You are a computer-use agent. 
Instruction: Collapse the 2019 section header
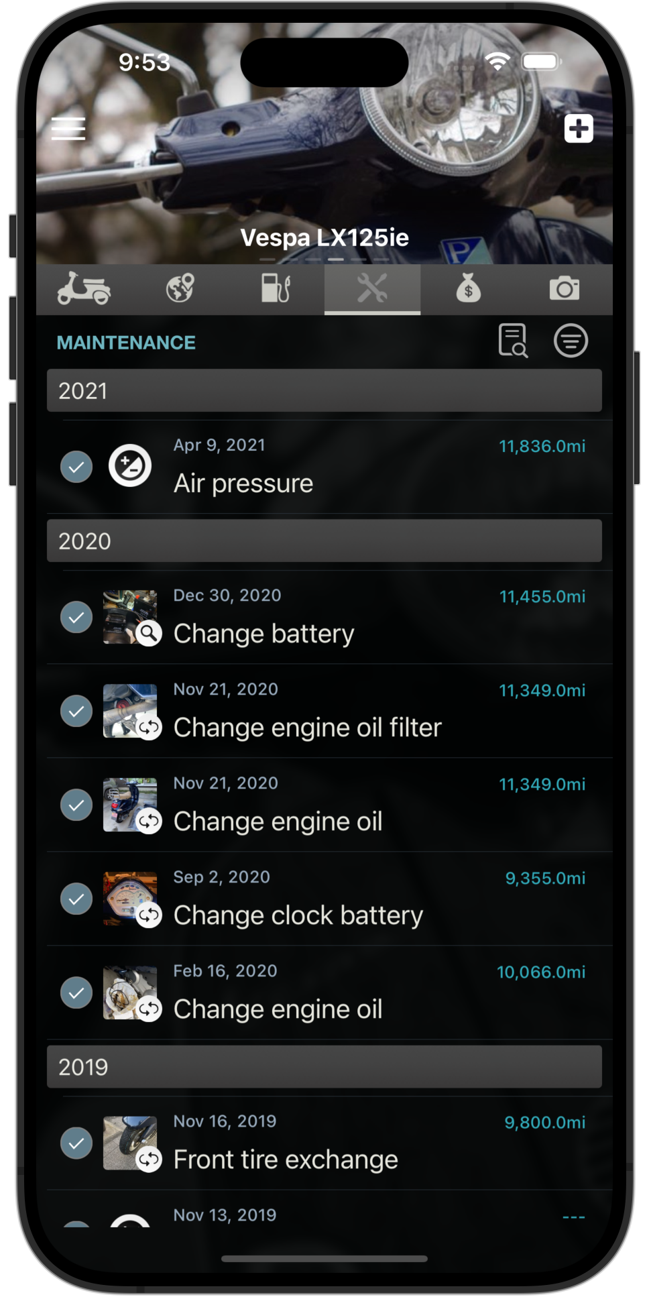[x=324, y=1067]
